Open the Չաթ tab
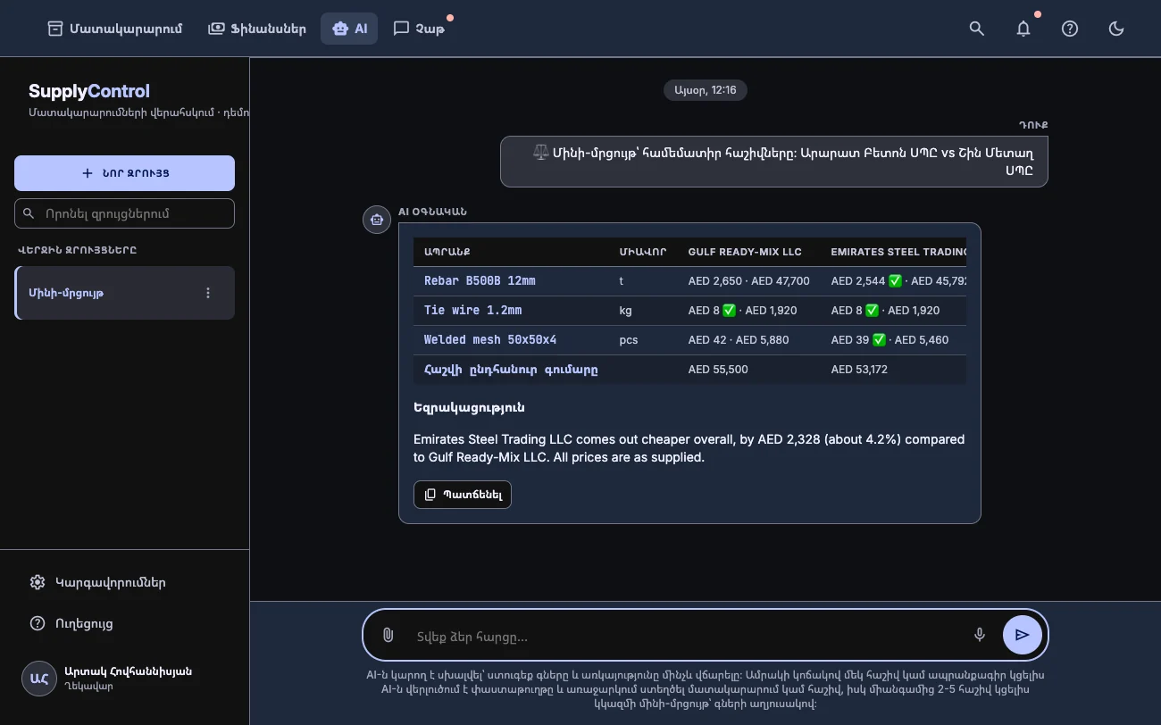Screen dimensions: 1161x725 click(418, 29)
